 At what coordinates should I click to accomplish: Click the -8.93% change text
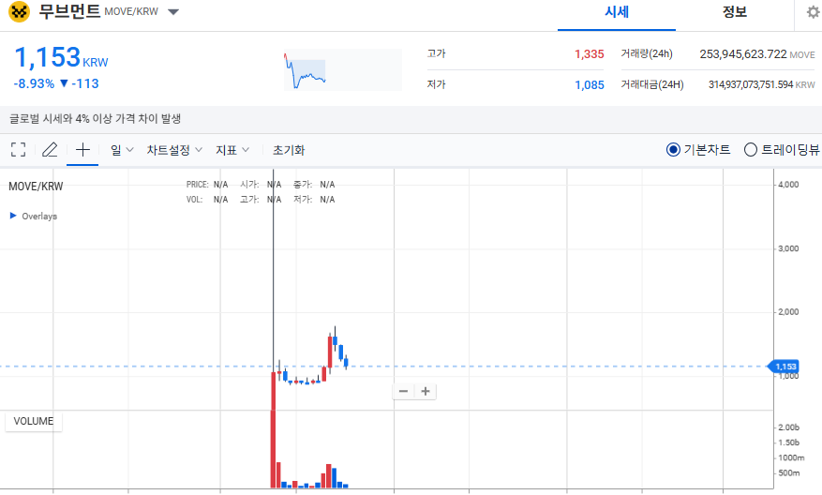[34, 83]
